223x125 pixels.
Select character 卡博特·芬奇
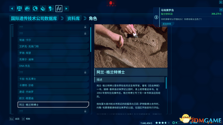tap(53, 85)
